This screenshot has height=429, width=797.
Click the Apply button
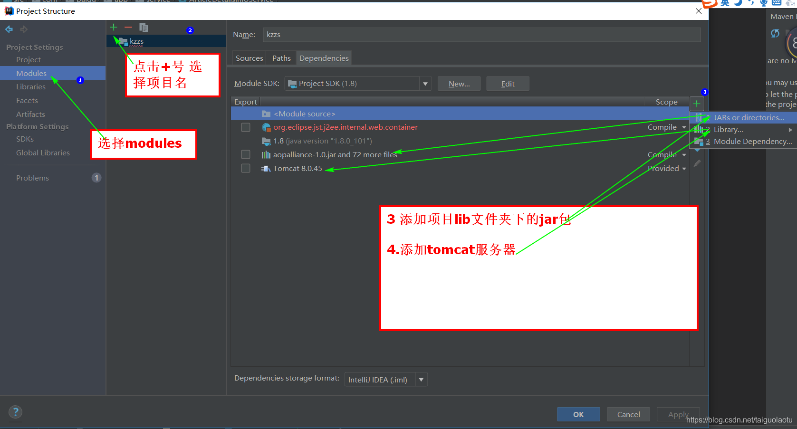coord(678,414)
